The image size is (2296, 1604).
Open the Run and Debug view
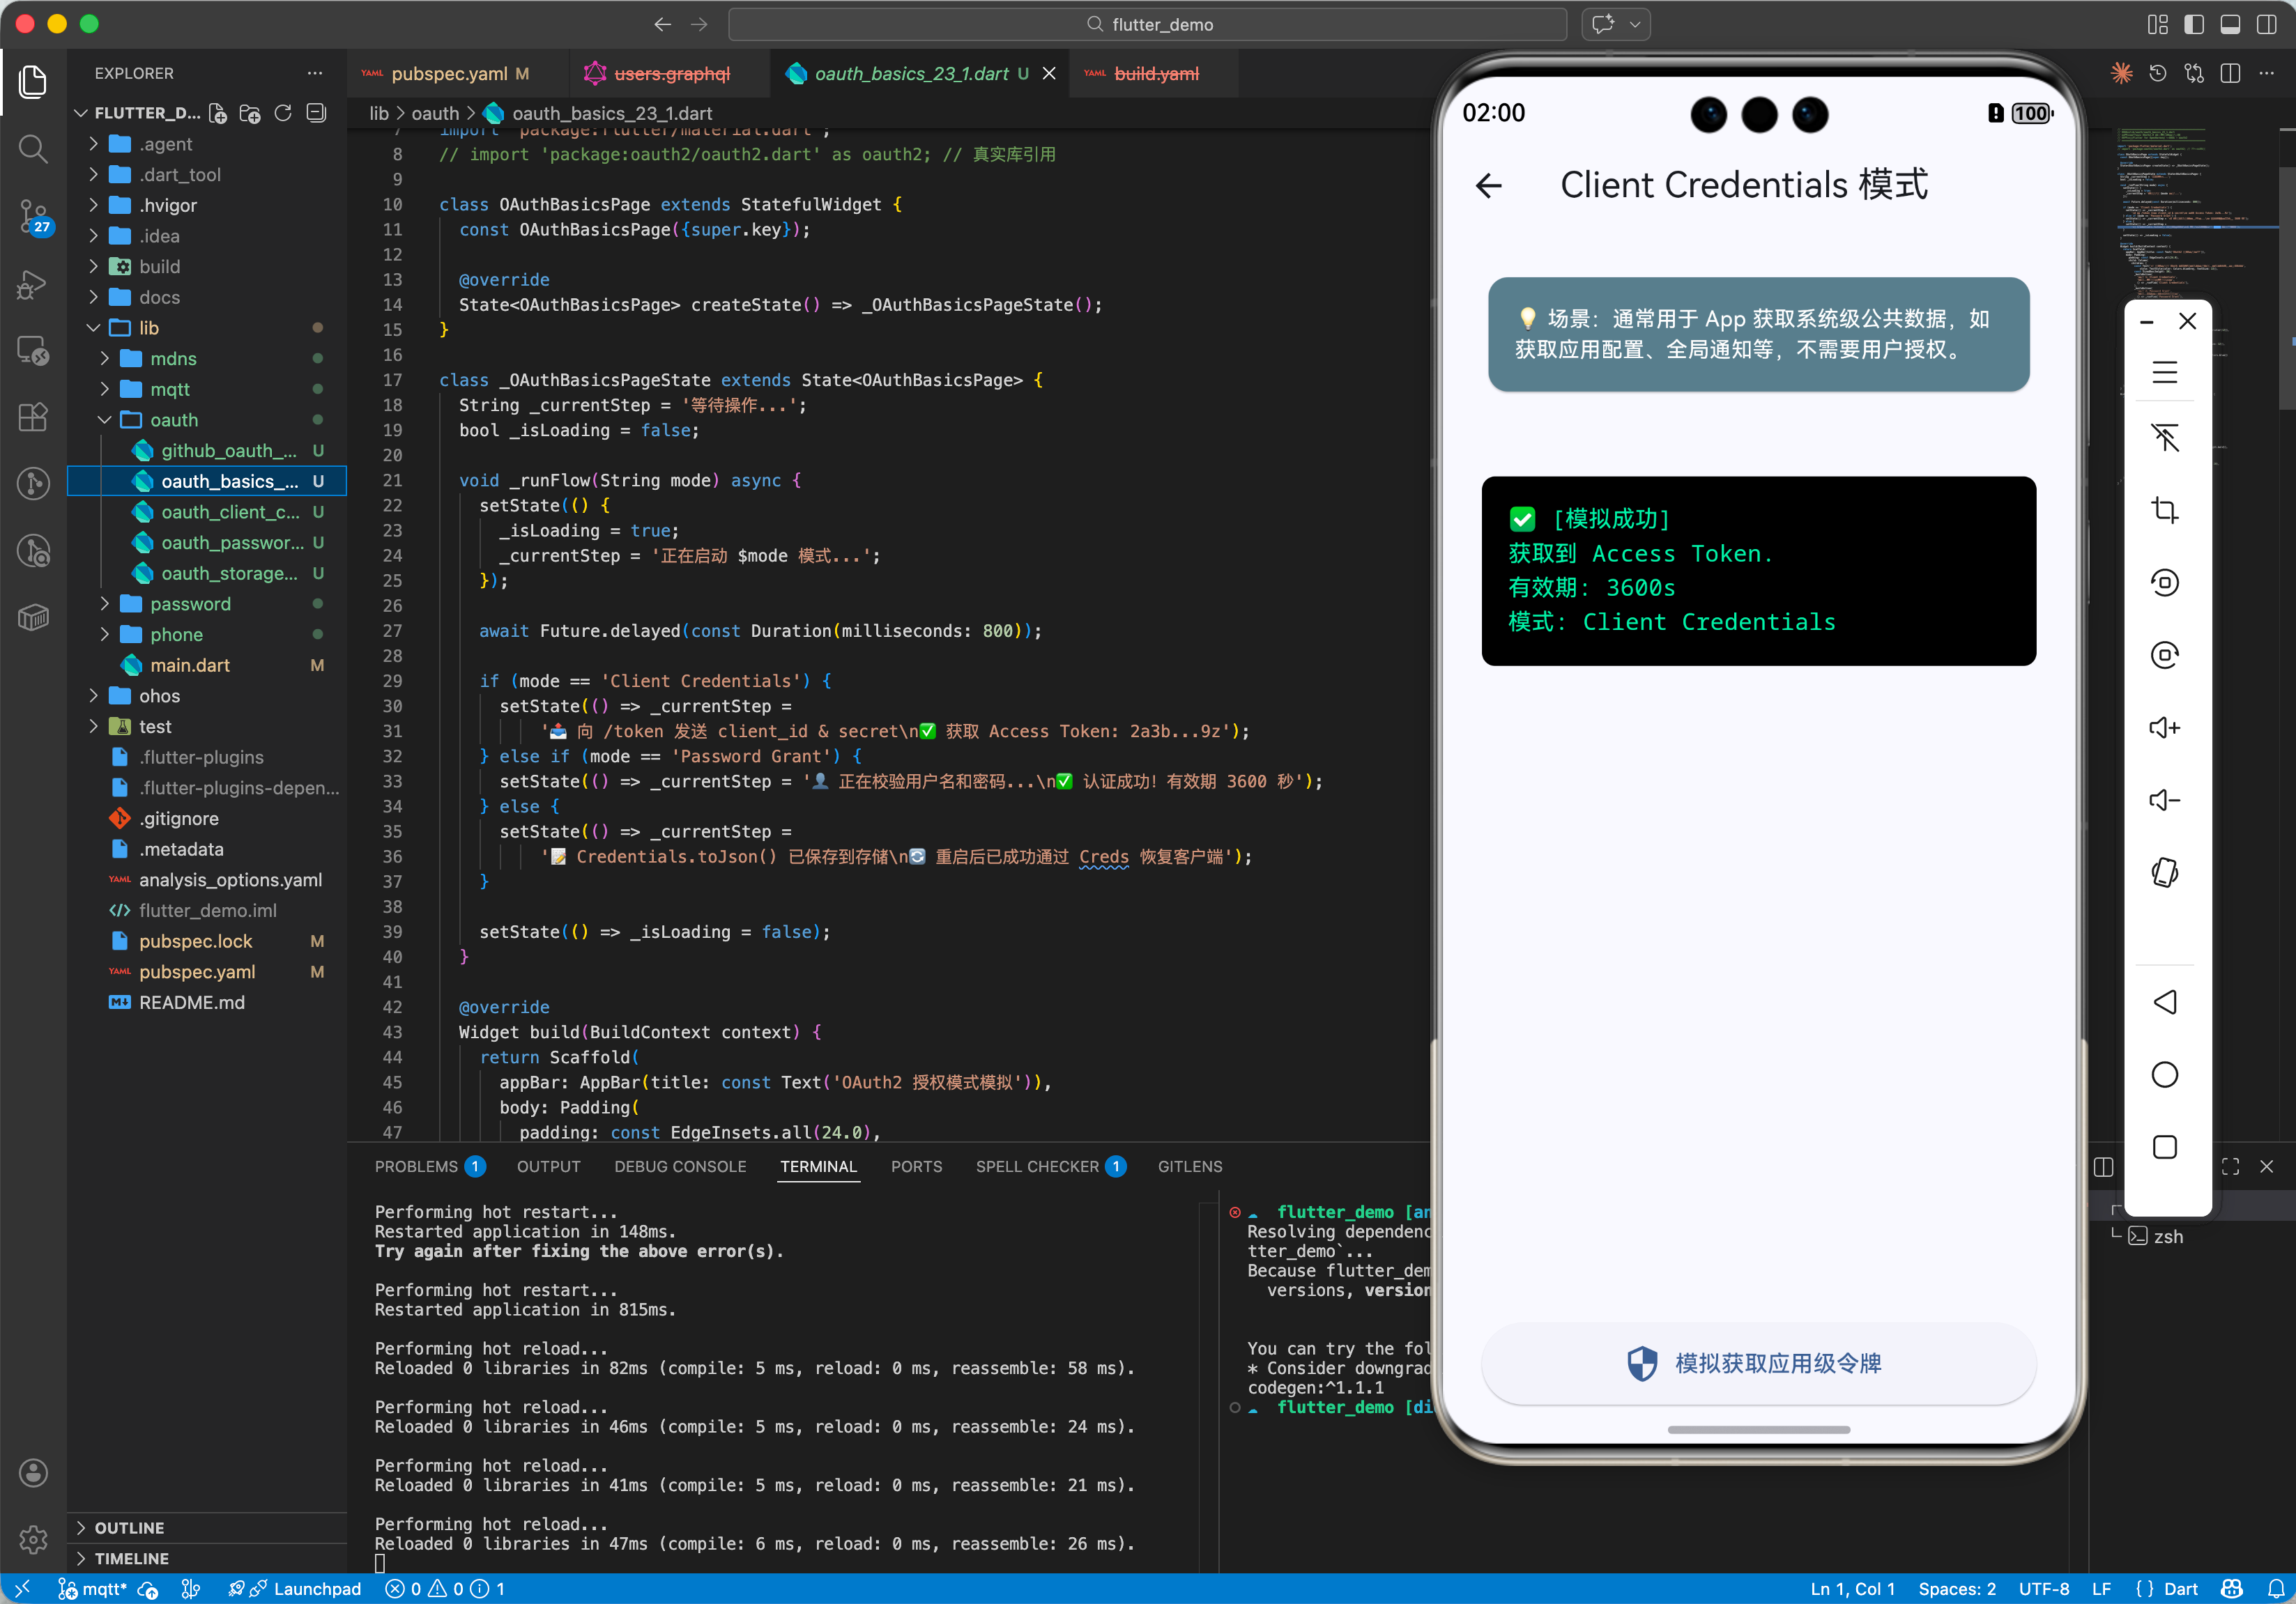pyautogui.click(x=33, y=285)
